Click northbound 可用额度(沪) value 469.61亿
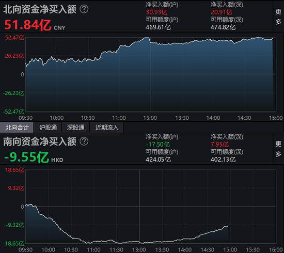The width and height of the screenshot is (284, 253). [x=158, y=27]
